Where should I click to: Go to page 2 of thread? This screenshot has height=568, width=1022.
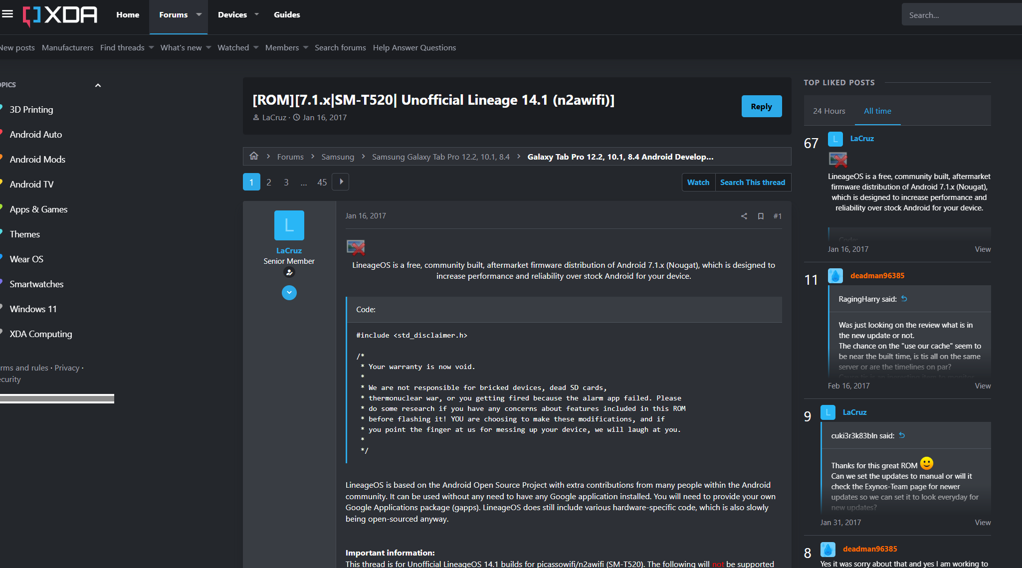[269, 183]
